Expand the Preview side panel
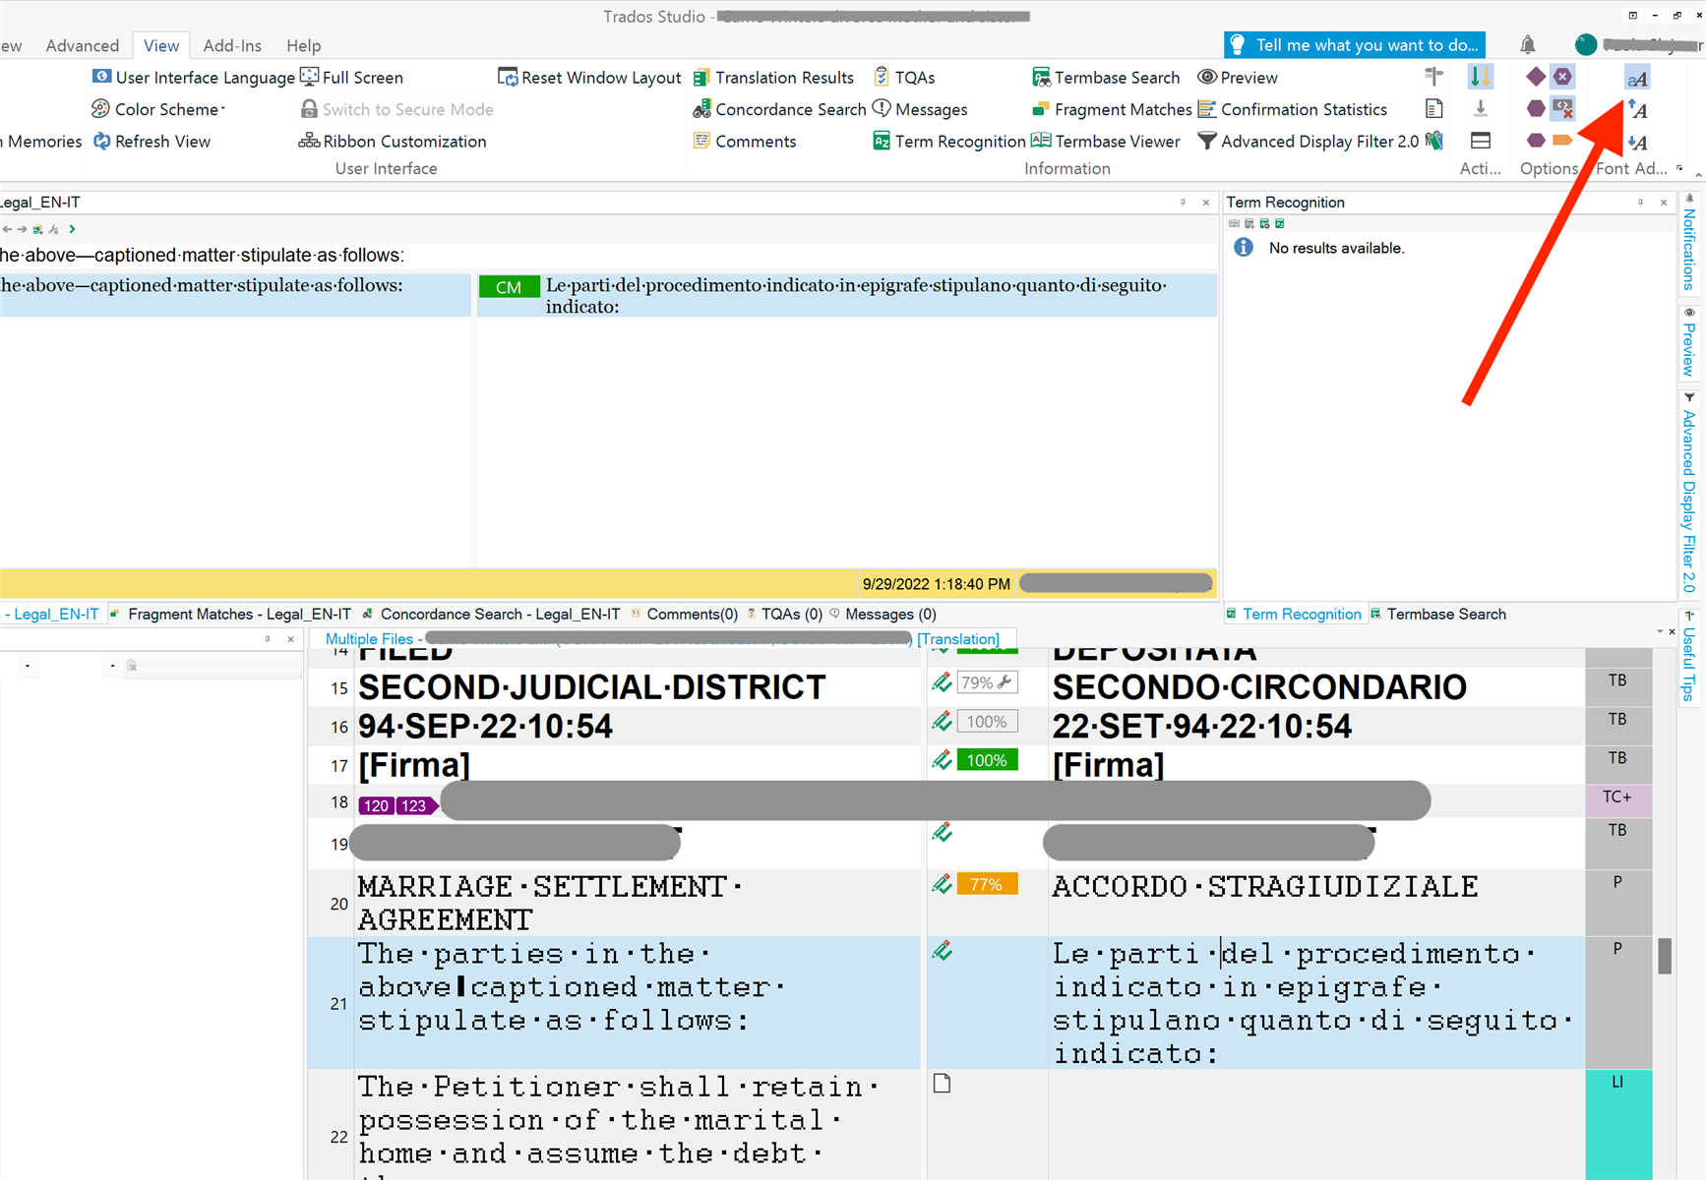Viewport: 1706px width, 1180px height. coord(1689,343)
